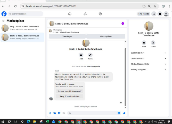Expand the Chat members section

149,58
